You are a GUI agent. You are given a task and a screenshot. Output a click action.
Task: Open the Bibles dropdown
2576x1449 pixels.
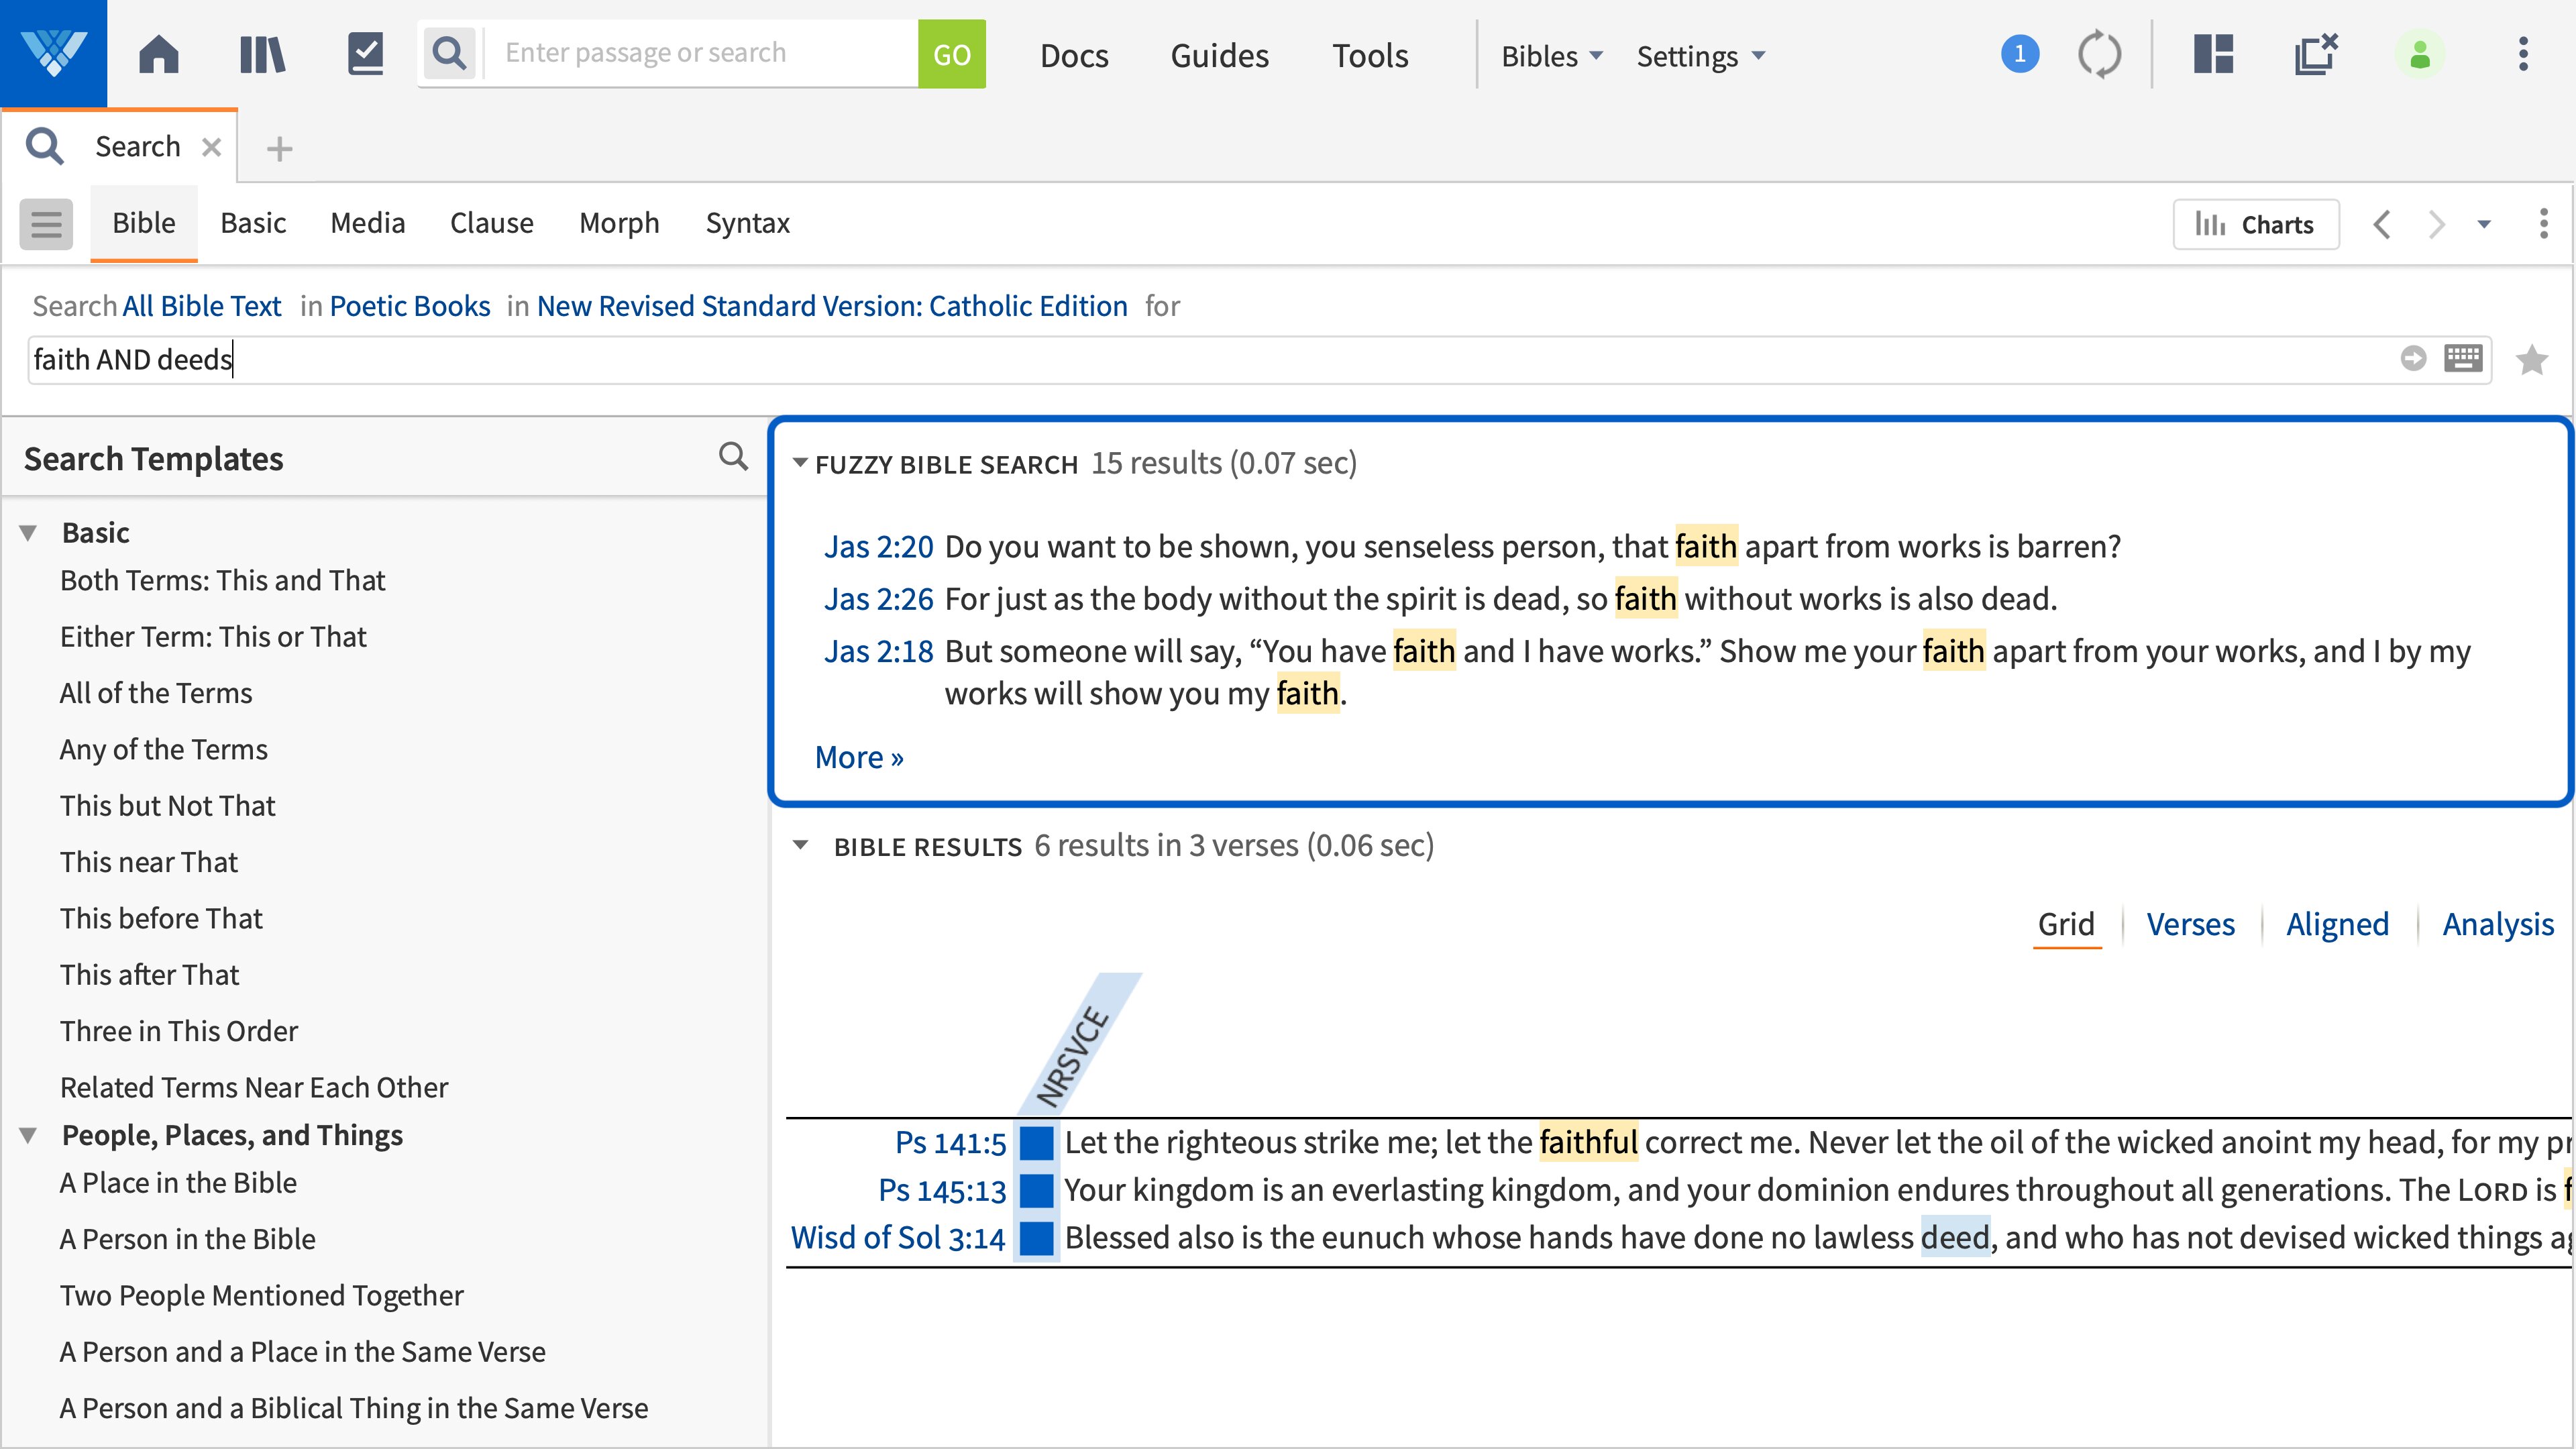point(1552,56)
